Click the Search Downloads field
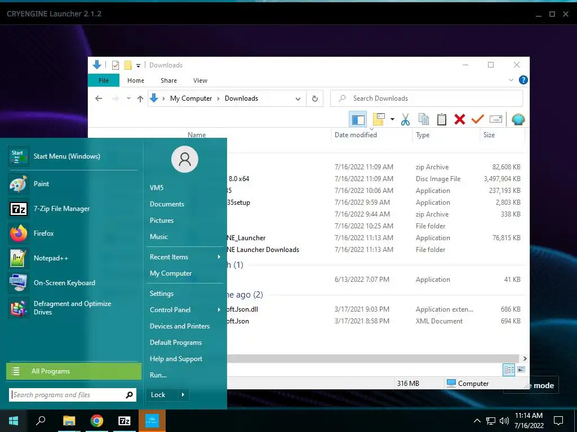577x432 pixels. 427,98
